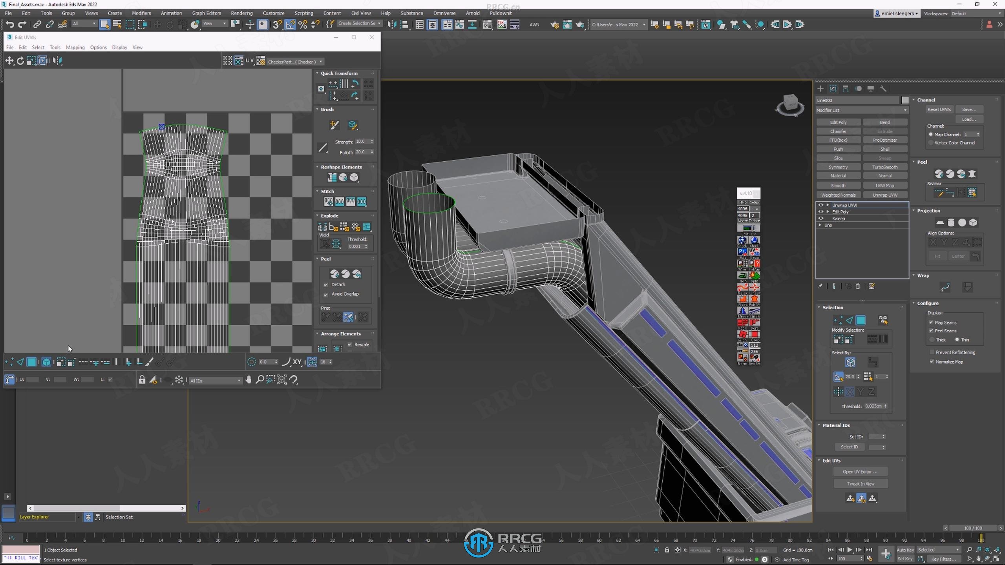Click the Peel tool icon in UV editor
This screenshot has width=1005, height=565.
click(334, 274)
